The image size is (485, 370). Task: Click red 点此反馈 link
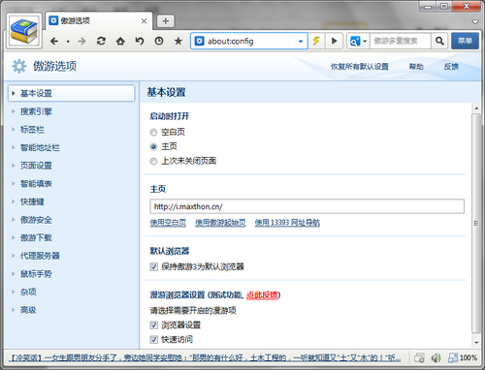click(262, 295)
